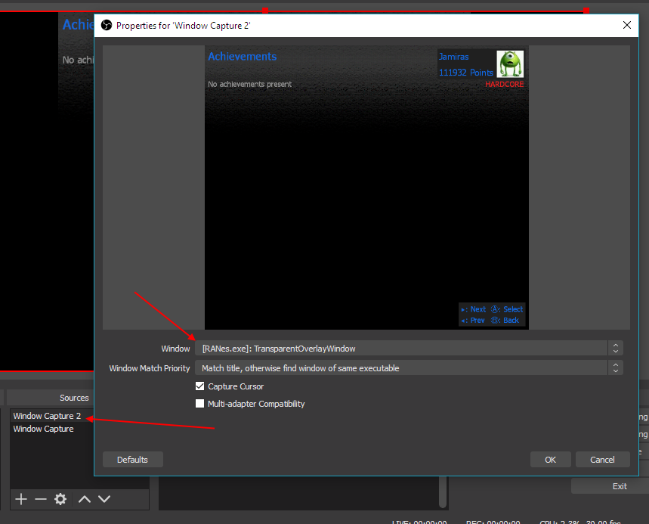Remove selected source with the minus icon
Image resolution: width=649 pixels, height=524 pixels.
click(40, 499)
